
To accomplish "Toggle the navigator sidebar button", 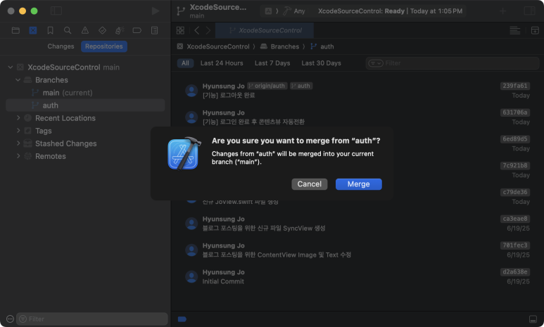I will click(x=56, y=11).
